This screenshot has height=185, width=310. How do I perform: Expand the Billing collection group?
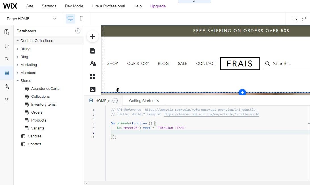point(18,49)
